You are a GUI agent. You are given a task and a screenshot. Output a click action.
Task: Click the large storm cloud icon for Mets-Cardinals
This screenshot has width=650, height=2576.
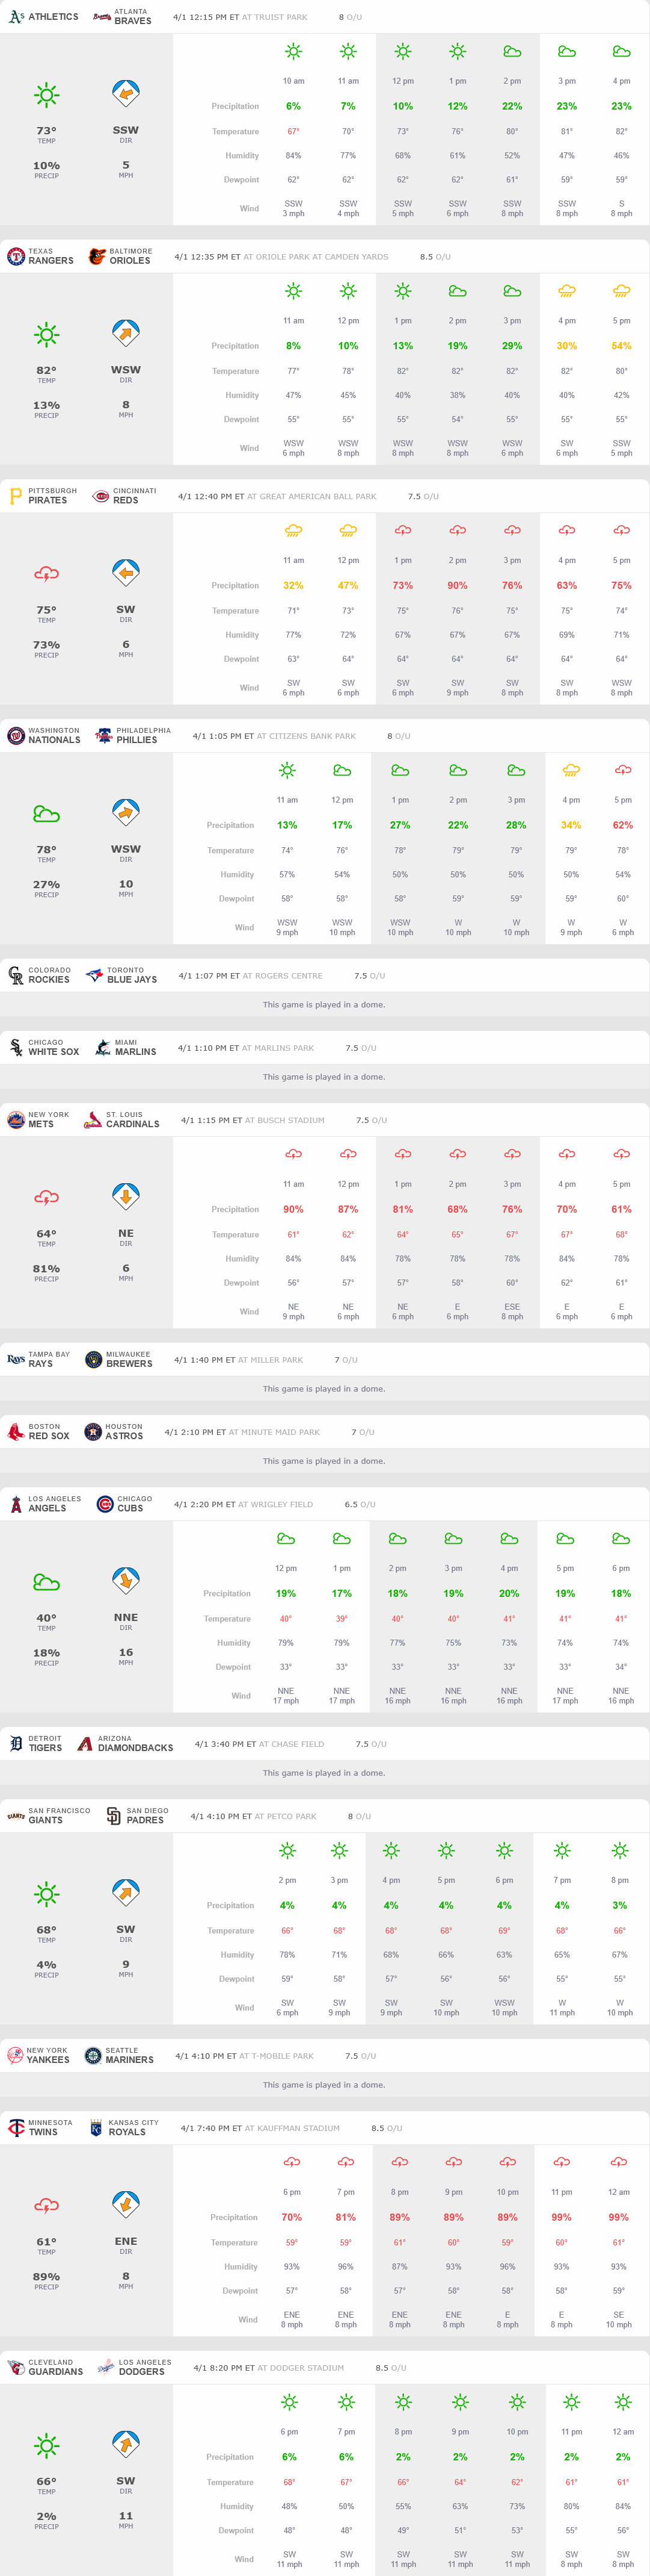point(46,1197)
